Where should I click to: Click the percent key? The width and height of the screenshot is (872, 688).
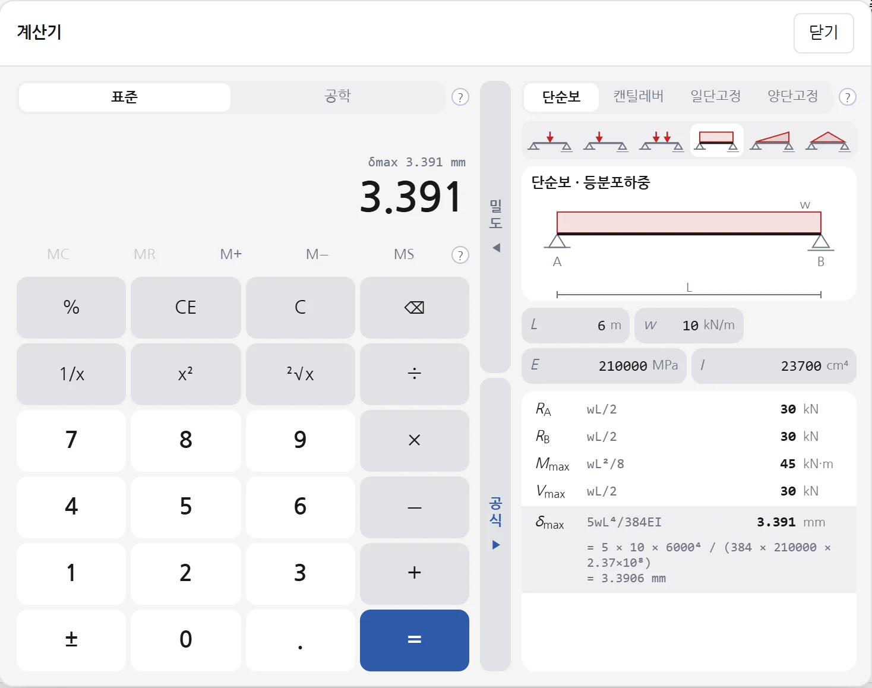tap(71, 307)
